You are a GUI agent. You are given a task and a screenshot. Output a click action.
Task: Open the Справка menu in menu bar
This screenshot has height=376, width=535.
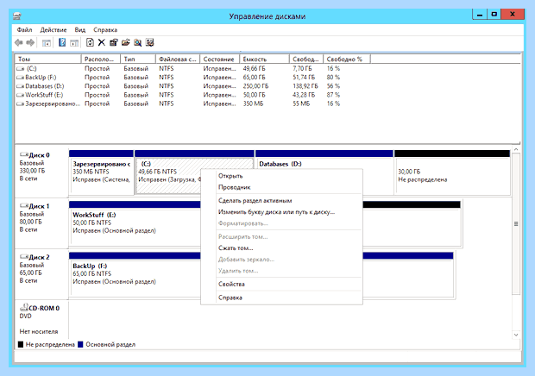105,30
